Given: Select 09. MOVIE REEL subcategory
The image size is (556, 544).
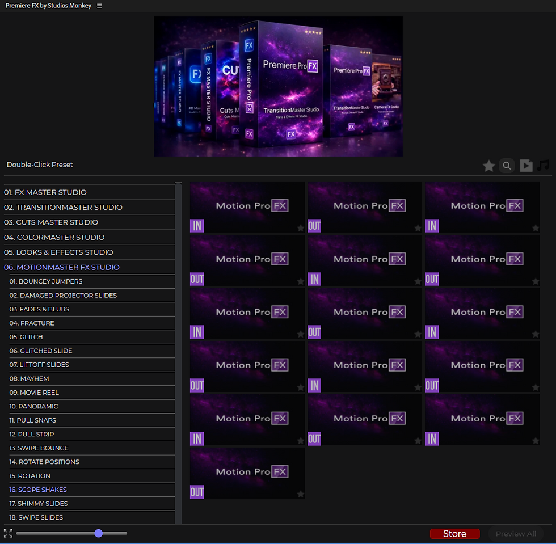Looking at the screenshot, I should pyautogui.click(x=92, y=393).
